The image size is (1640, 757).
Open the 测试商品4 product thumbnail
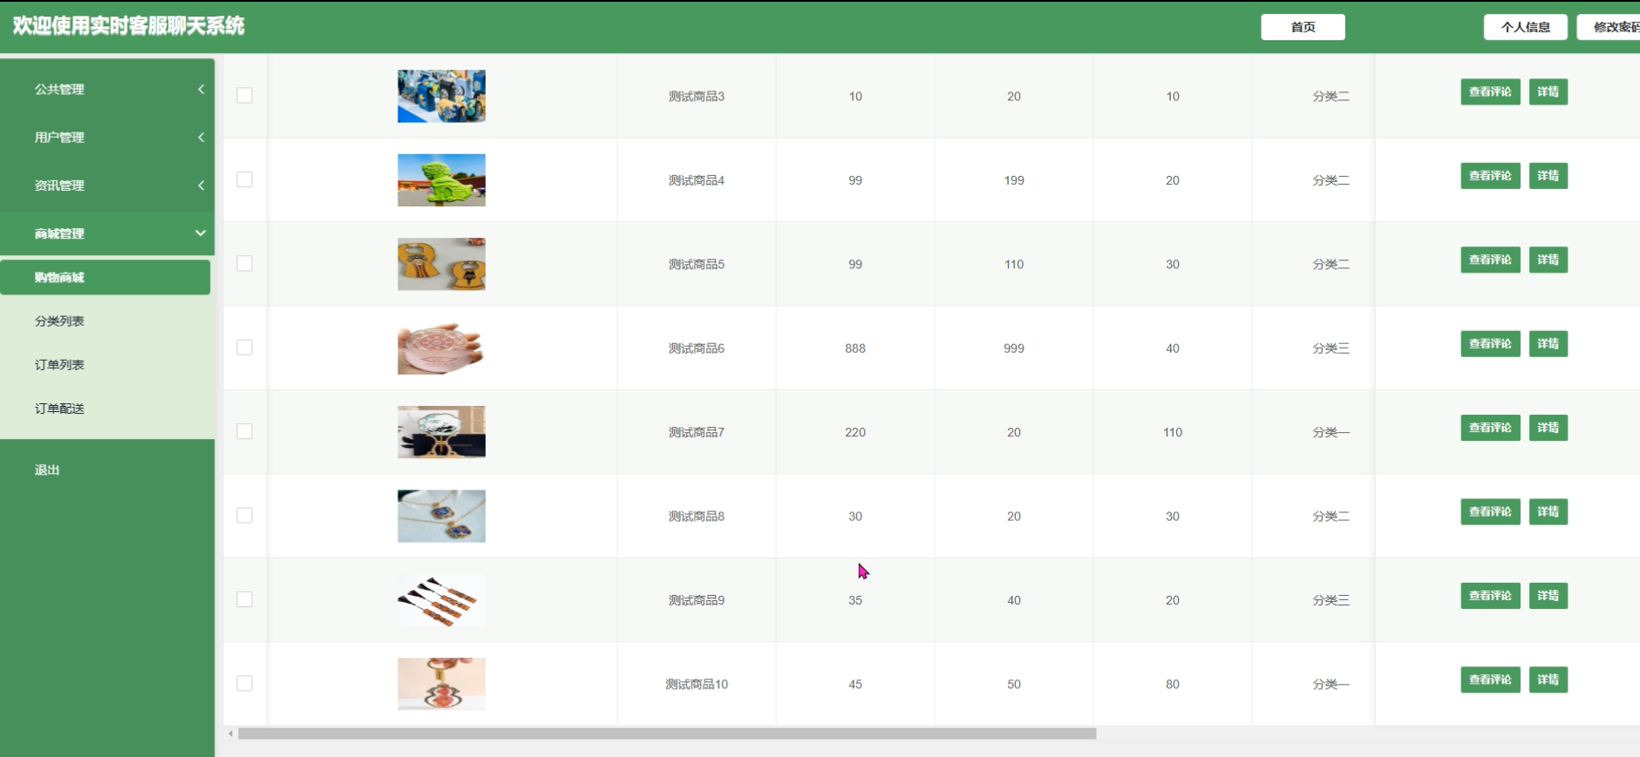441,180
